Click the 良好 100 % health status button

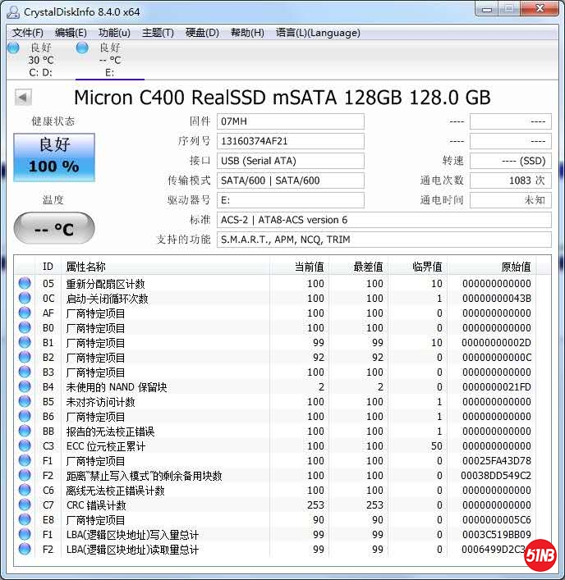[54, 158]
